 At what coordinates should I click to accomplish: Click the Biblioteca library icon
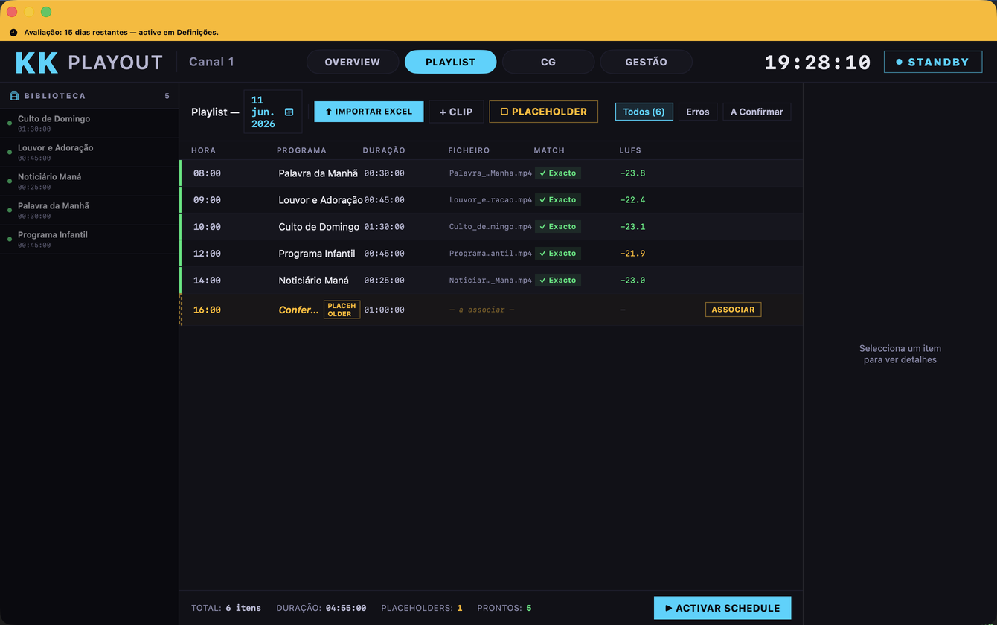point(13,96)
